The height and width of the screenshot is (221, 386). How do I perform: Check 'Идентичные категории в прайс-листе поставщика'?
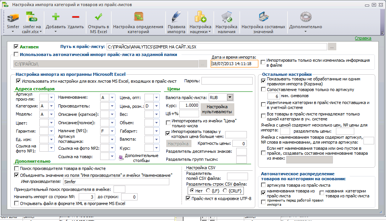click(263, 104)
